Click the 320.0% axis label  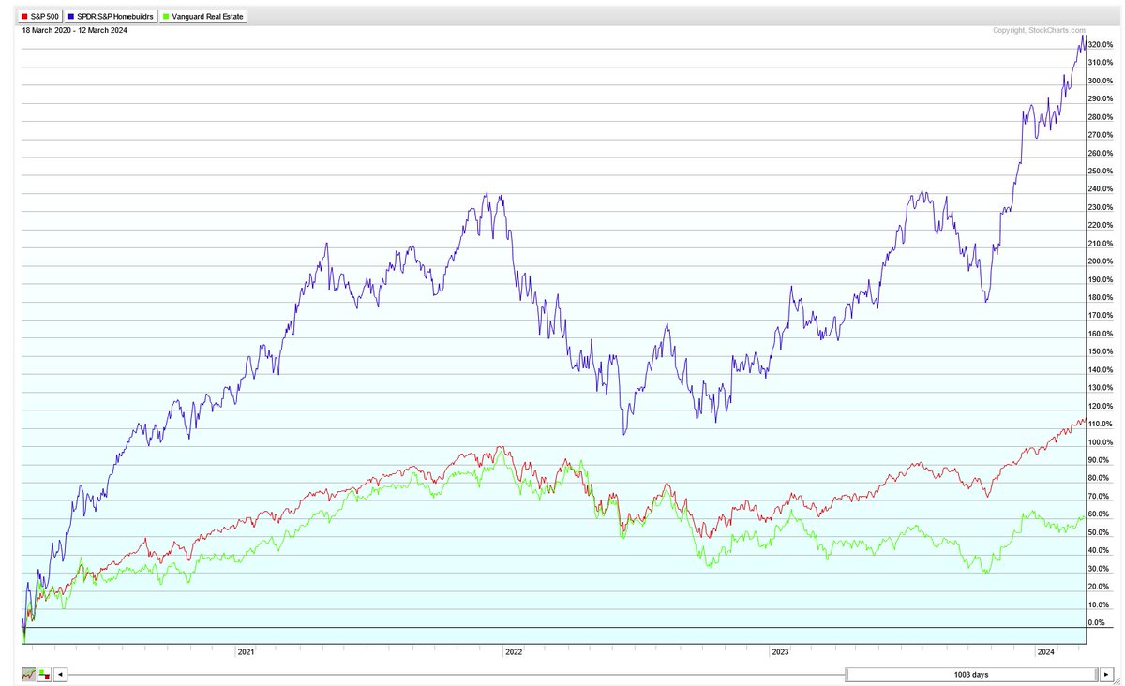coord(1101,45)
